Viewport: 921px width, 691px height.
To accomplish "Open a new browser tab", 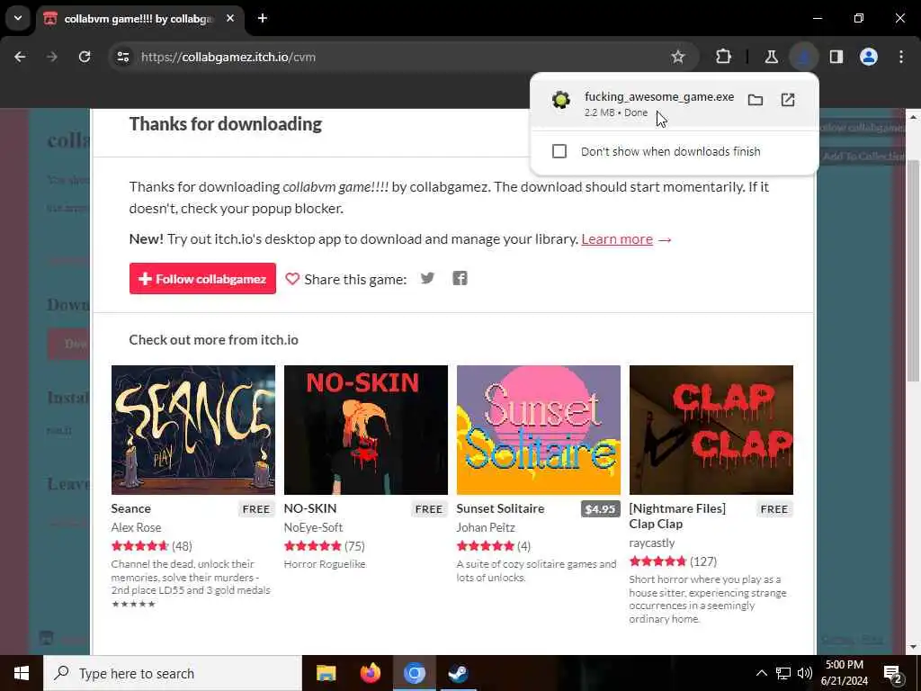I will 263,18.
